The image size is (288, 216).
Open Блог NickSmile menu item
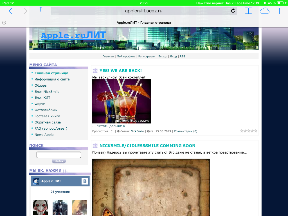47,92
